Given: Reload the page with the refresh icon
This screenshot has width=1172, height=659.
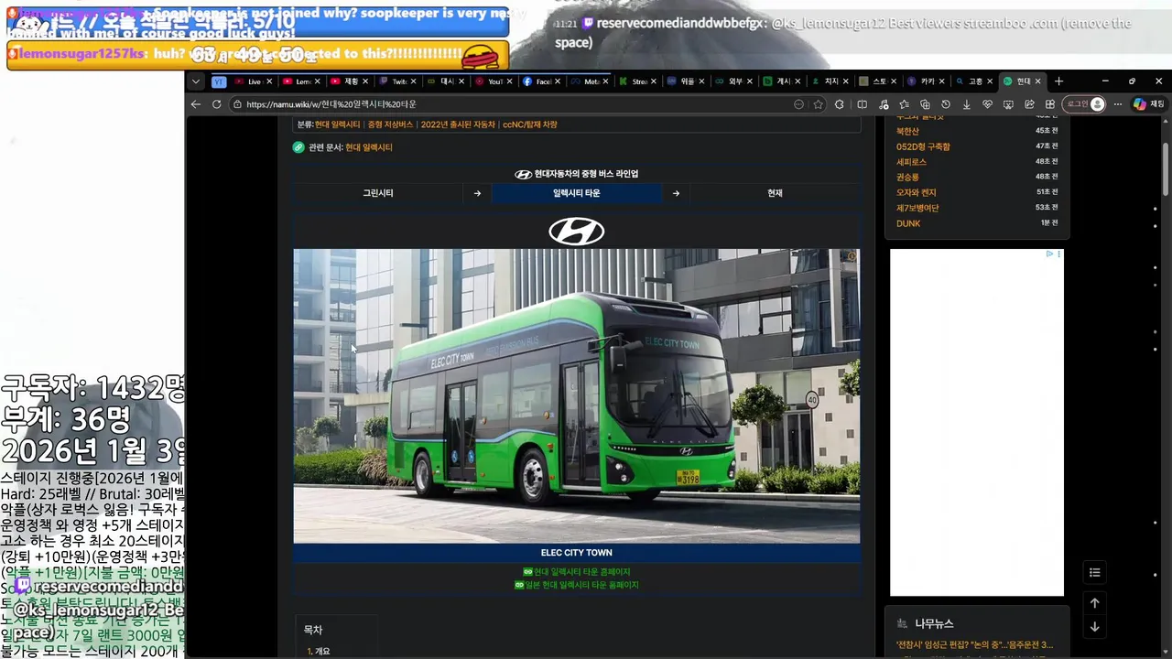Looking at the screenshot, I should tap(217, 104).
